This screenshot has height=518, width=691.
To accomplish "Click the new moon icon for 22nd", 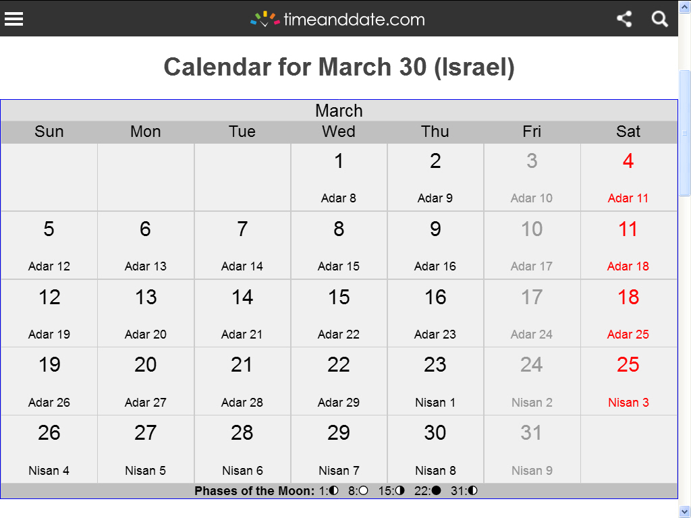I will tap(436, 490).
